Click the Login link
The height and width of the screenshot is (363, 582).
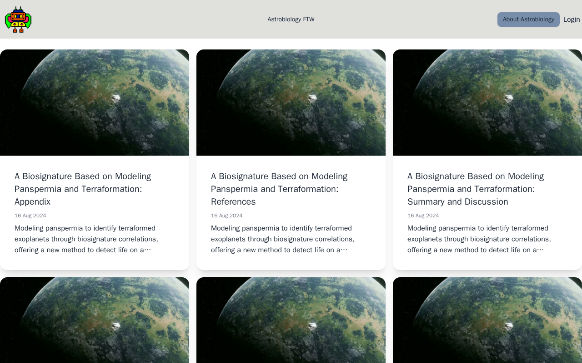572,20
